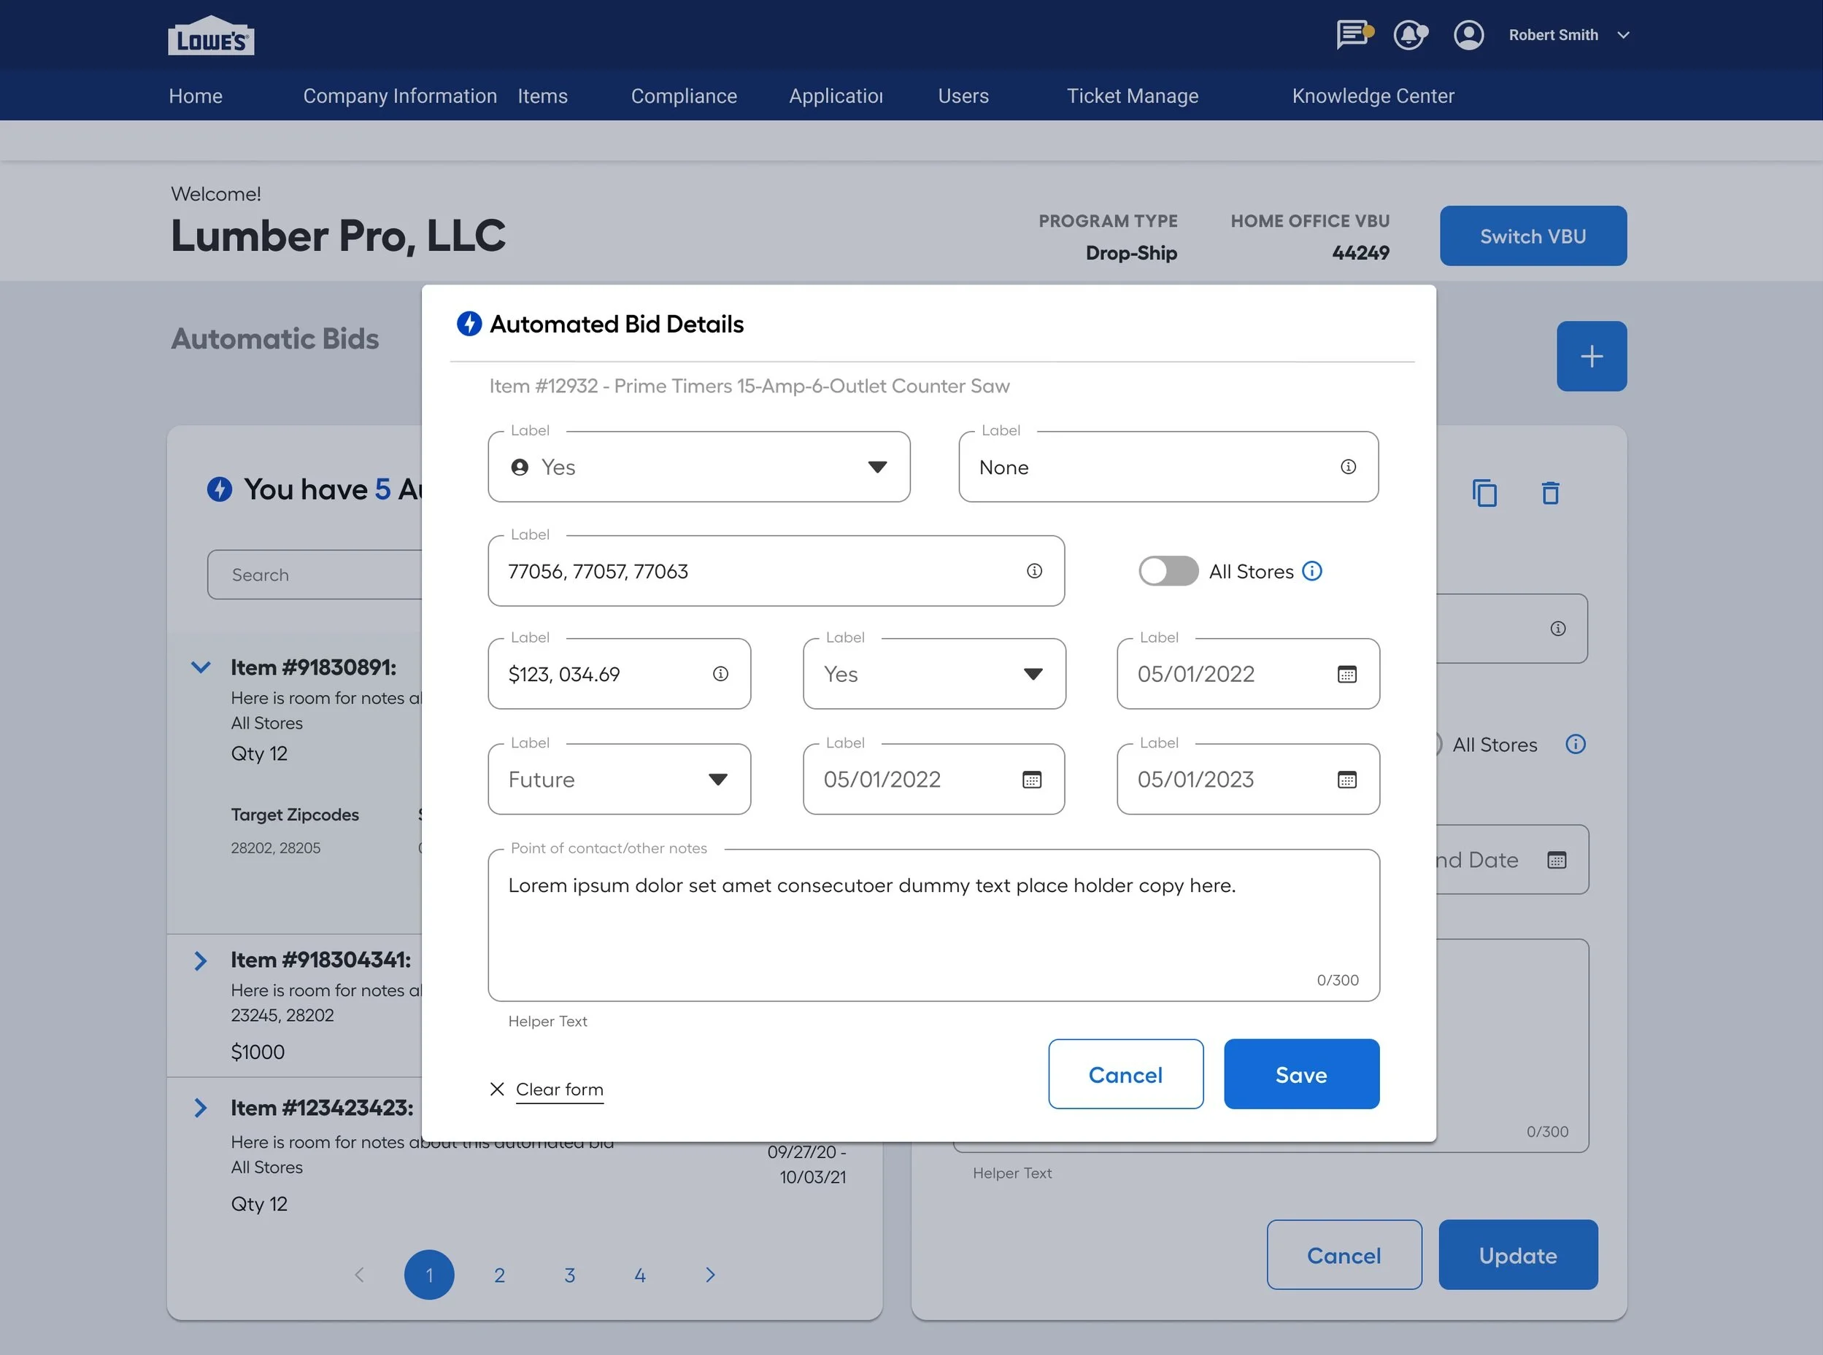
Task: Open the Future dropdown
Action: tap(619, 779)
